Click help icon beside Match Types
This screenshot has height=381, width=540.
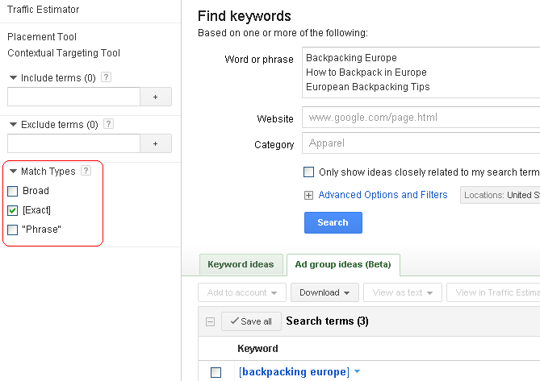pos(86,171)
